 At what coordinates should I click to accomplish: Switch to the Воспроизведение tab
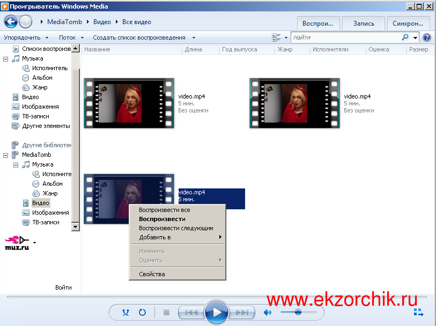click(319, 24)
